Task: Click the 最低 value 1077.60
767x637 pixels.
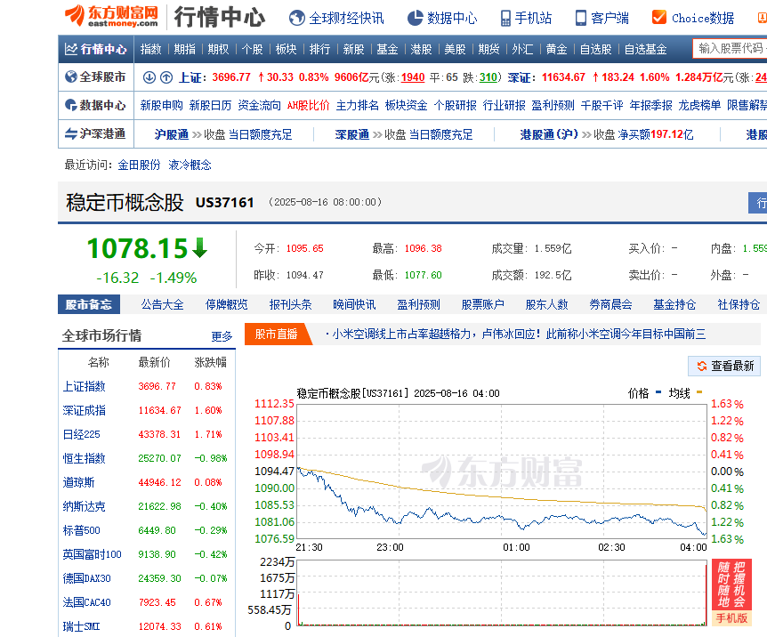Action: click(424, 276)
